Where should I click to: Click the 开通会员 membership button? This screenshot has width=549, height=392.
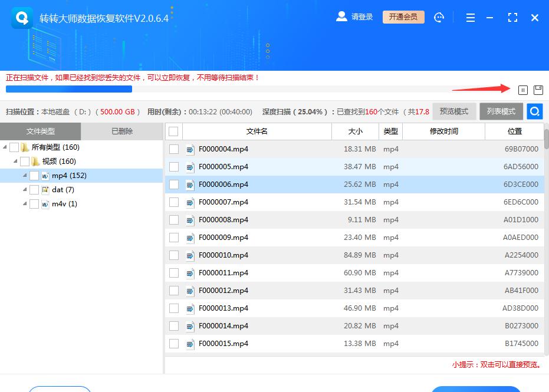click(x=403, y=17)
